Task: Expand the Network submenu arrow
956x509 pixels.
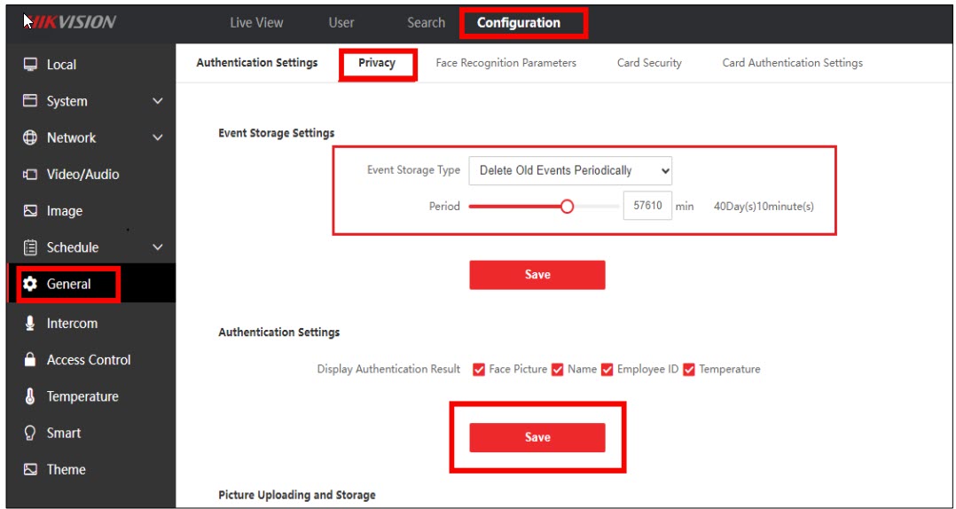Action: point(158,138)
